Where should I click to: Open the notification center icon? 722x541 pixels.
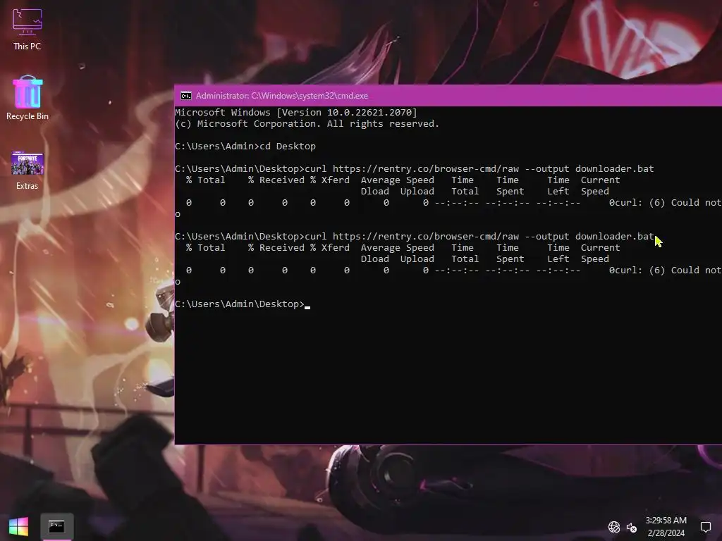[x=705, y=527]
